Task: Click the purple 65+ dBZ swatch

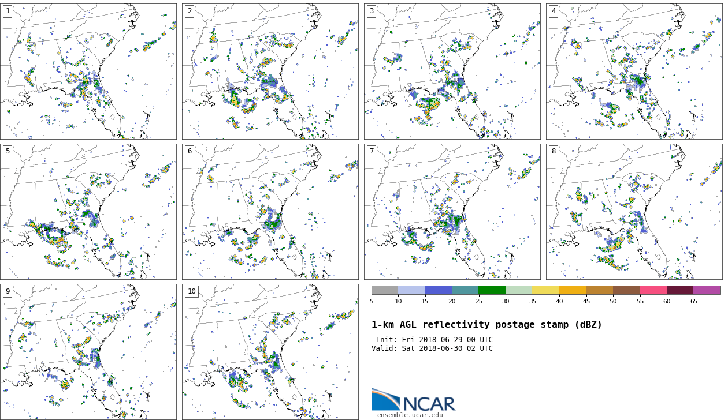Action: click(x=707, y=290)
